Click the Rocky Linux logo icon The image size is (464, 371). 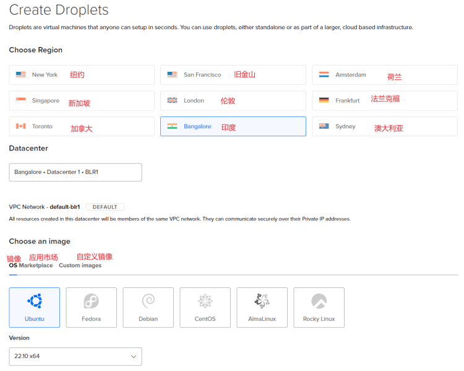click(319, 301)
